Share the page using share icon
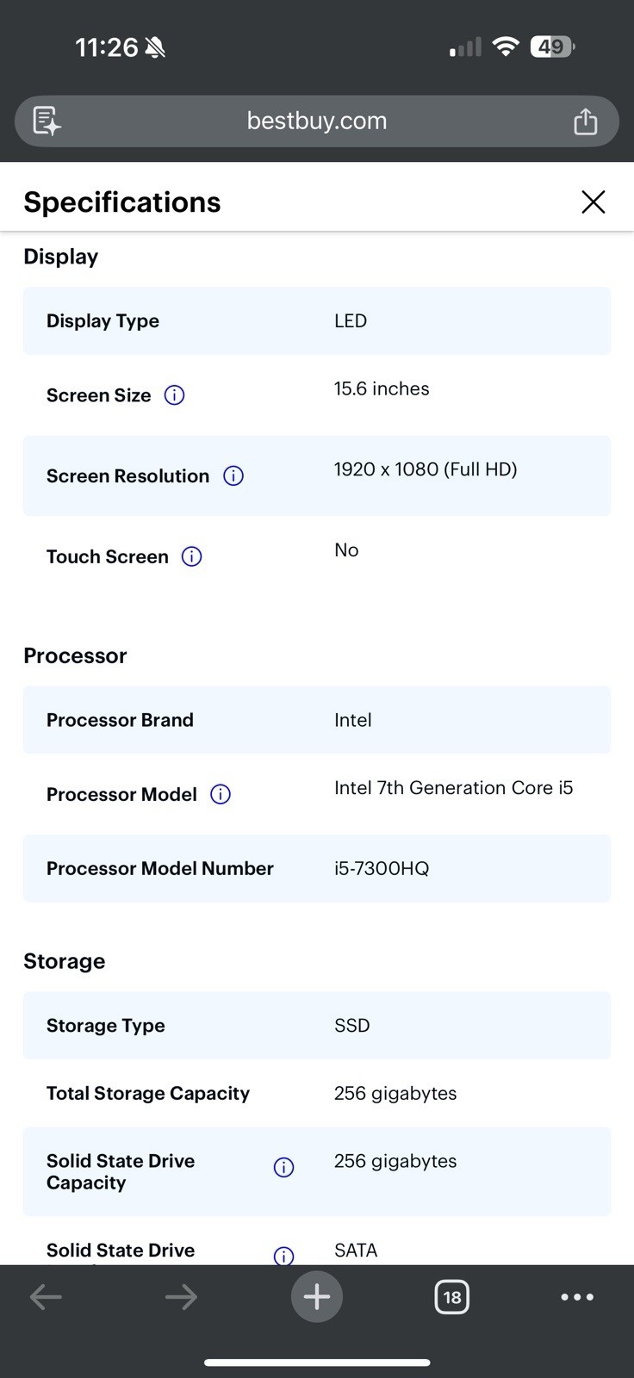 click(586, 121)
